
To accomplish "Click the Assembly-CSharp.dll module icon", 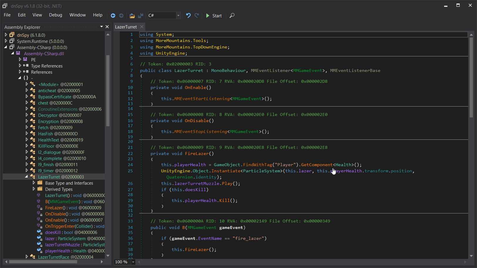I will tap(18, 53).
